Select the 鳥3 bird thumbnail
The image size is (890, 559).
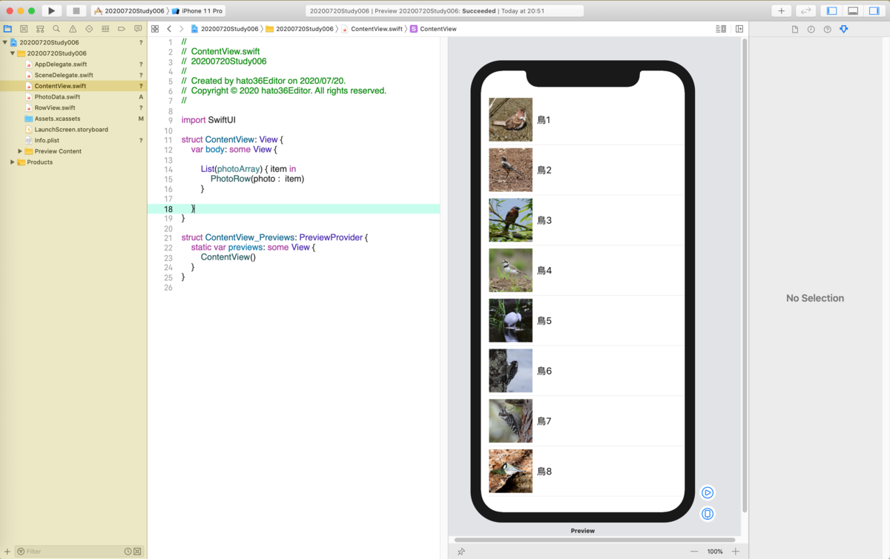click(x=510, y=220)
